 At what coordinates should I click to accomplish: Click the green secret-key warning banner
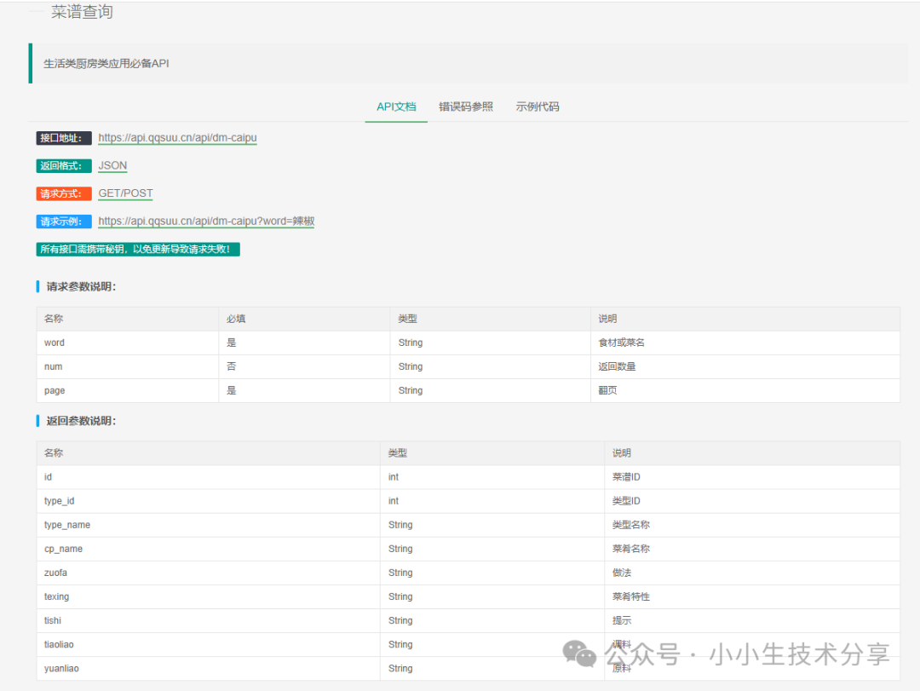[x=138, y=250]
